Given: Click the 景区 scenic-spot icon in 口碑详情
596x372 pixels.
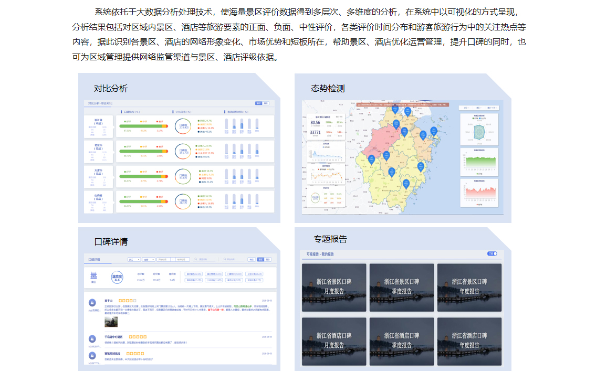Looking at the screenshot, I should (x=93, y=277).
